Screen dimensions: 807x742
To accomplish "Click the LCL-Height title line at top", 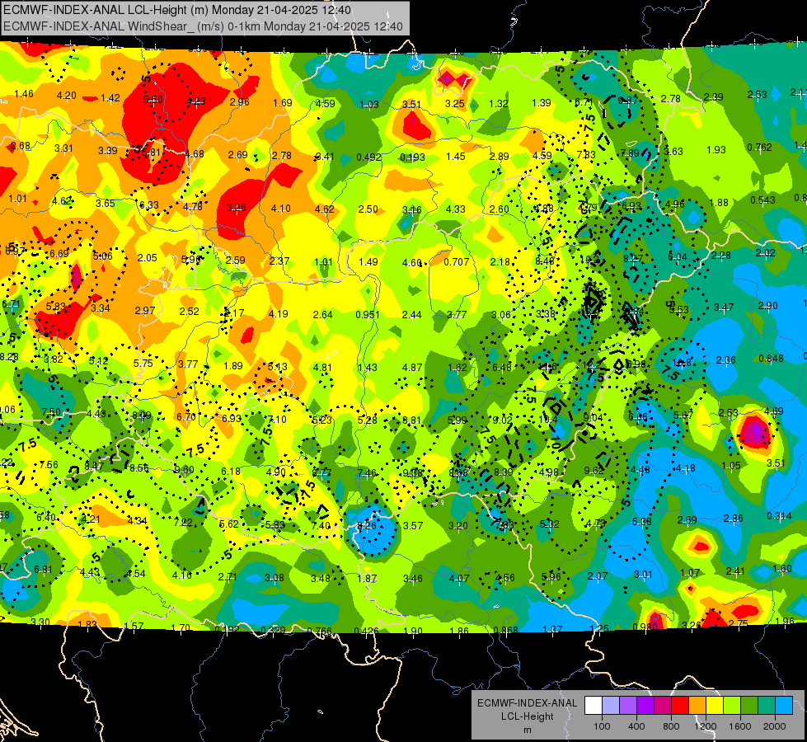I will point(177,10).
